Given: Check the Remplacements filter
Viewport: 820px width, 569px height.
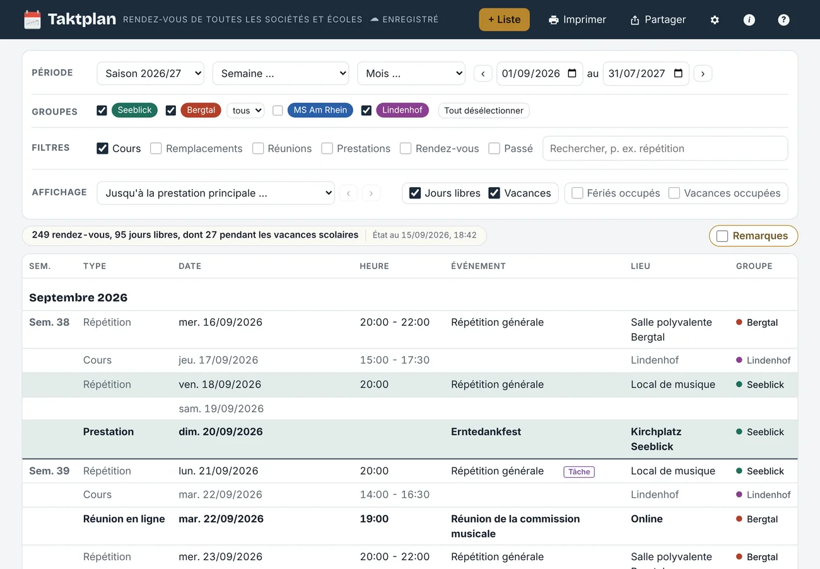Looking at the screenshot, I should pos(155,149).
